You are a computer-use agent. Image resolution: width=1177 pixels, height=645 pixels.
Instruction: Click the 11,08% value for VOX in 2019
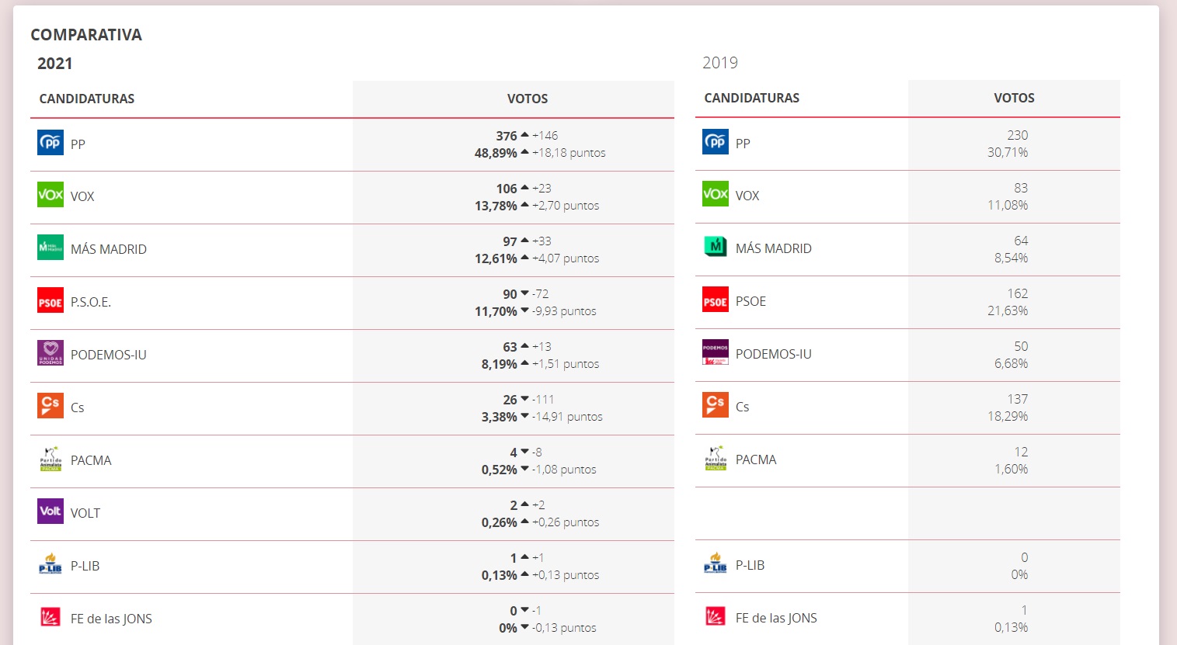click(1008, 205)
